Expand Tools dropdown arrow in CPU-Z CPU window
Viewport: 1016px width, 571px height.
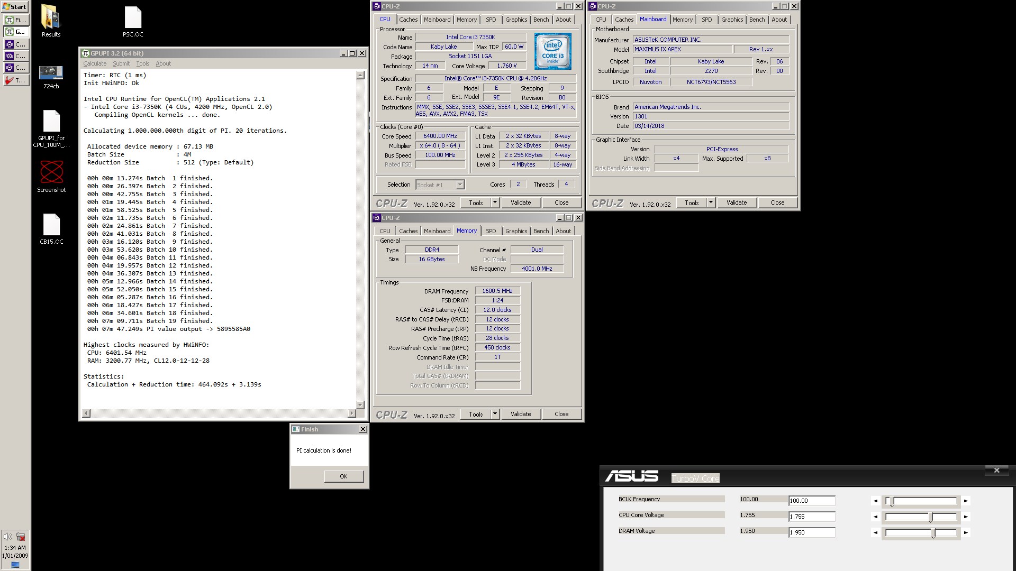tap(495, 202)
